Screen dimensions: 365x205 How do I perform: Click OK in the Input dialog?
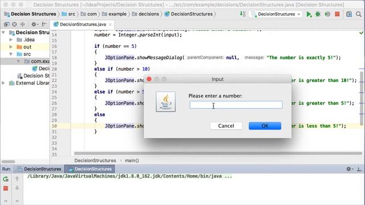tap(265, 126)
